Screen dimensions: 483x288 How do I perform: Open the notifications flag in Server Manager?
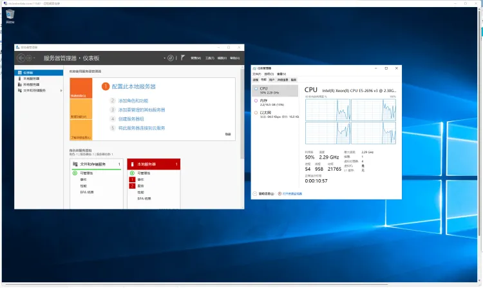tap(183, 57)
